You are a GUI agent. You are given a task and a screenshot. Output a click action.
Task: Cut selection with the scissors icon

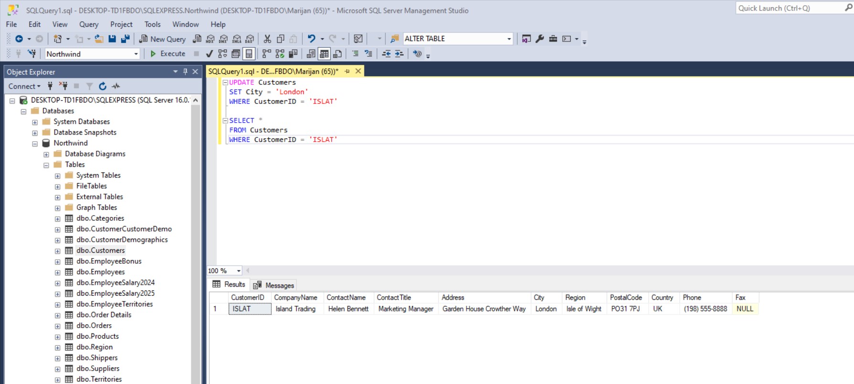click(267, 39)
